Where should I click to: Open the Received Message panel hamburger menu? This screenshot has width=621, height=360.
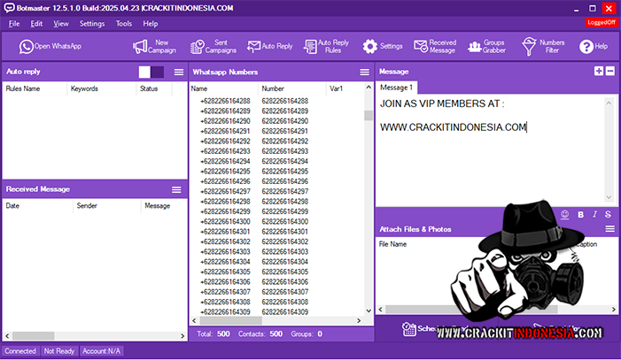[x=176, y=189]
